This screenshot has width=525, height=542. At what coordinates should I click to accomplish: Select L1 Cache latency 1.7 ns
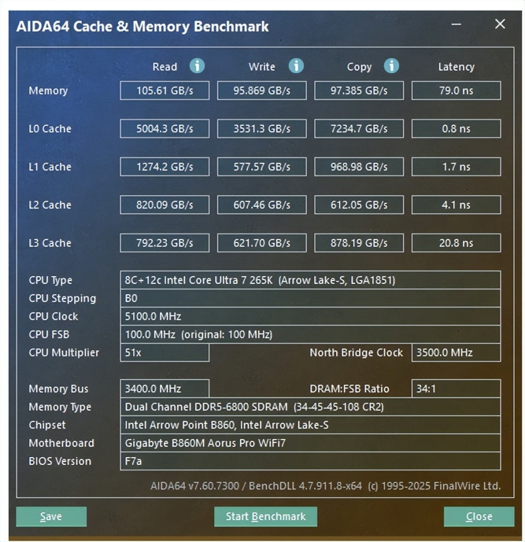[x=456, y=167]
